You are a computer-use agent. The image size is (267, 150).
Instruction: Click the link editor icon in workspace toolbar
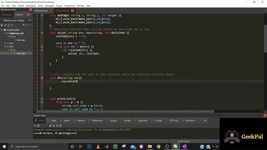2,25
